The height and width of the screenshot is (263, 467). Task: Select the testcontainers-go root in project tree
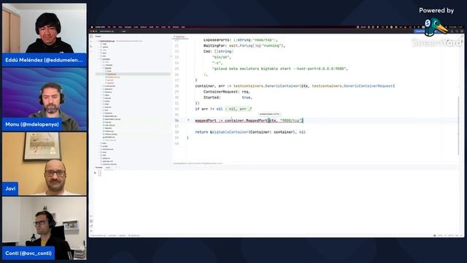[107, 41]
